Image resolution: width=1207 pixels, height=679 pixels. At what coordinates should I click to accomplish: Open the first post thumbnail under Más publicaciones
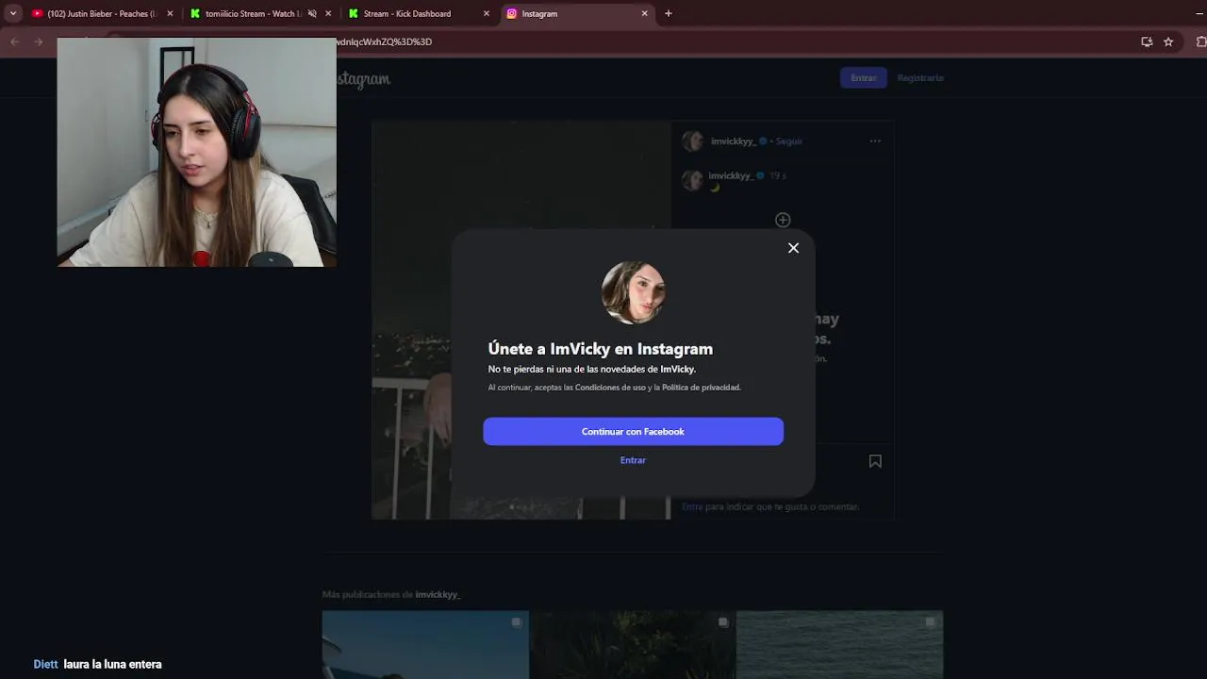(425, 644)
